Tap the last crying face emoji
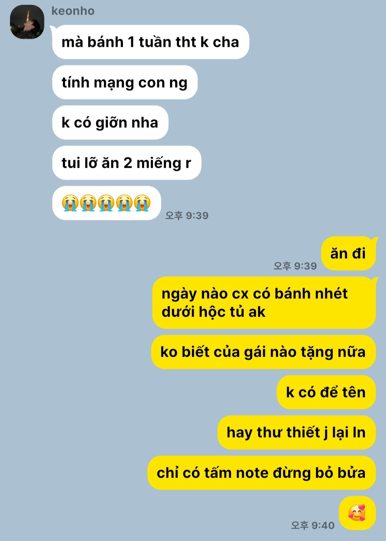The height and width of the screenshot is (541, 386). (x=142, y=203)
